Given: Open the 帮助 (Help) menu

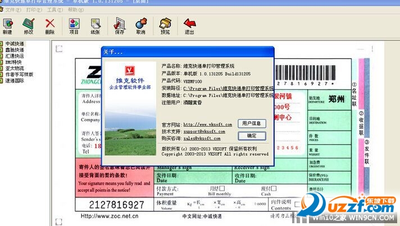Looking at the screenshot, I should [75, 10].
